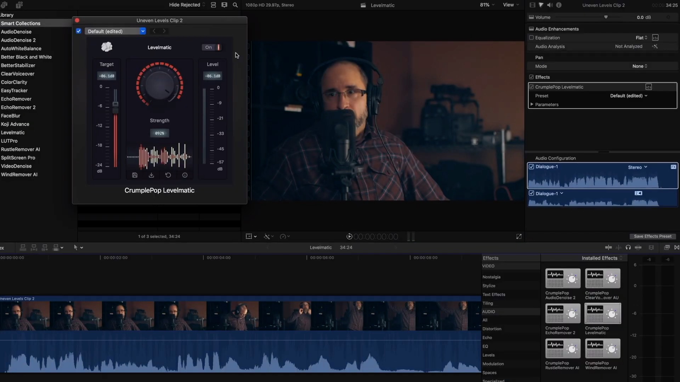Uncheck the second Dialogue-1 component

coord(531,193)
